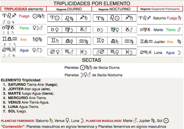Select the Regente NOCTURNO column header
Viewport: 184px width, 129px height.
pos(114,9)
